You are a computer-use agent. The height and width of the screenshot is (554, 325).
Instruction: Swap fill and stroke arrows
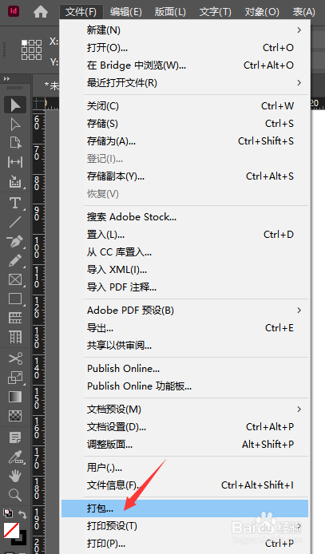[x=22, y=514]
